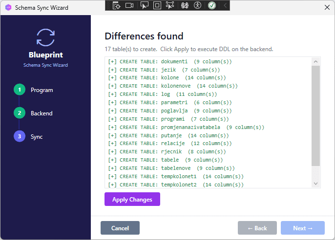Click the track focused element icon
This screenshot has height=240, width=335.
click(x=170, y=5)
